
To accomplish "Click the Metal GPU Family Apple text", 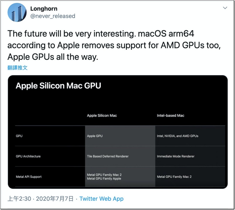I will 104,178.
